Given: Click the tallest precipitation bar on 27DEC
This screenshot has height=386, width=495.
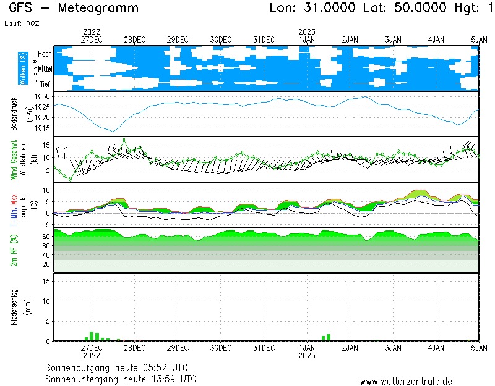Looking at the screenshot, I should pos(92,336).
